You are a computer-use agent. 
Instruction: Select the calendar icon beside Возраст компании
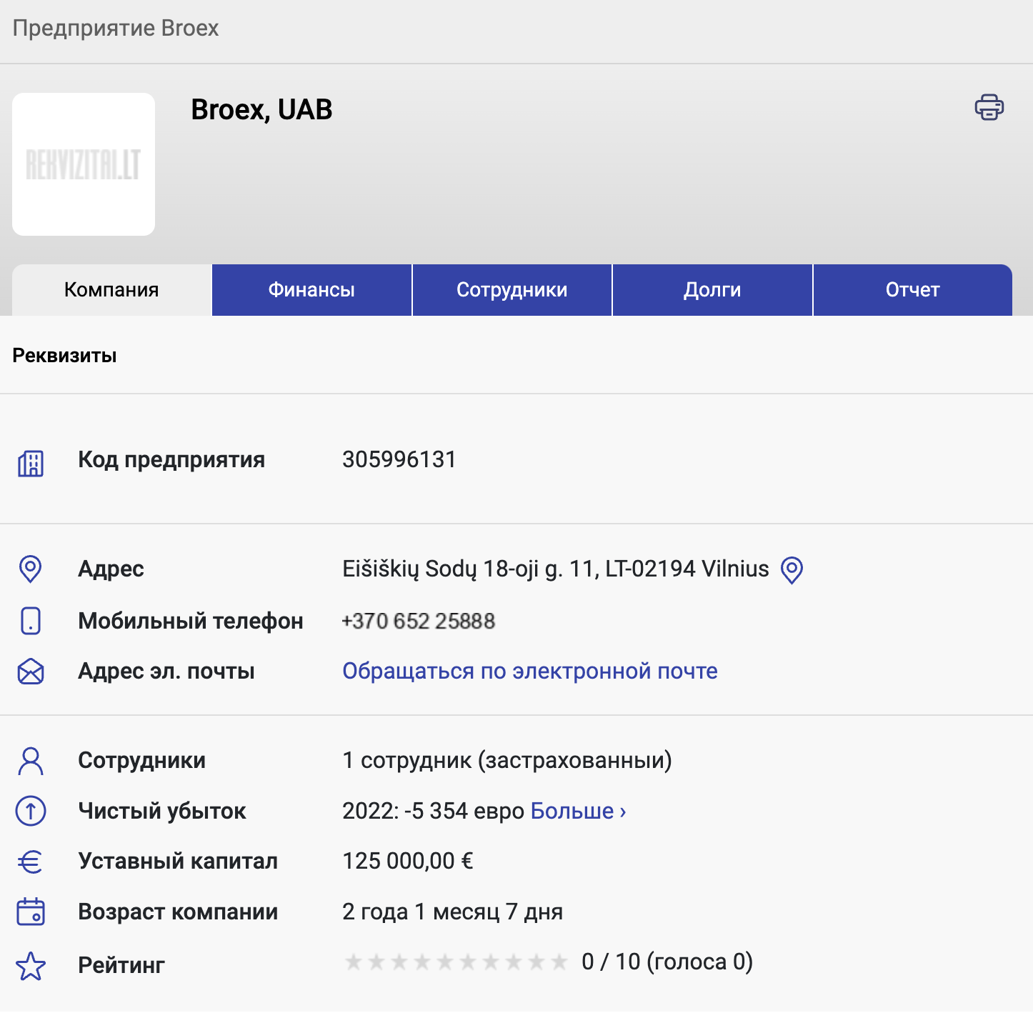point(31,912)
